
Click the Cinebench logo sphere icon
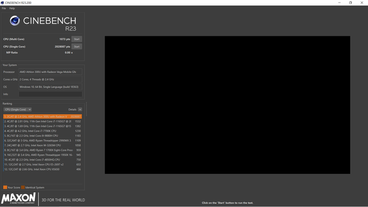[15, 20]
